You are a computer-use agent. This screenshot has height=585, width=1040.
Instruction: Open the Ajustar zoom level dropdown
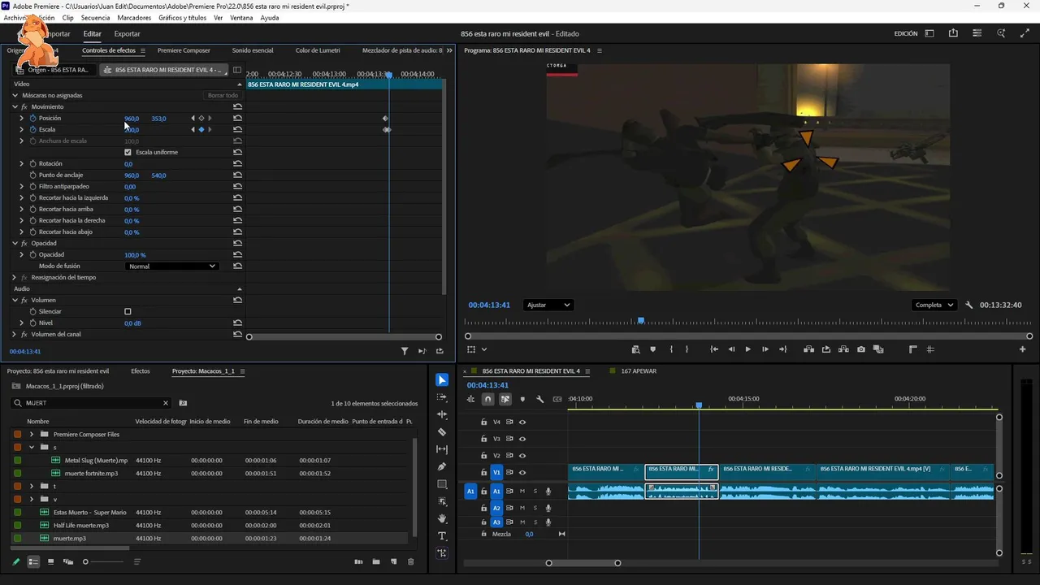tap(548, 305)
